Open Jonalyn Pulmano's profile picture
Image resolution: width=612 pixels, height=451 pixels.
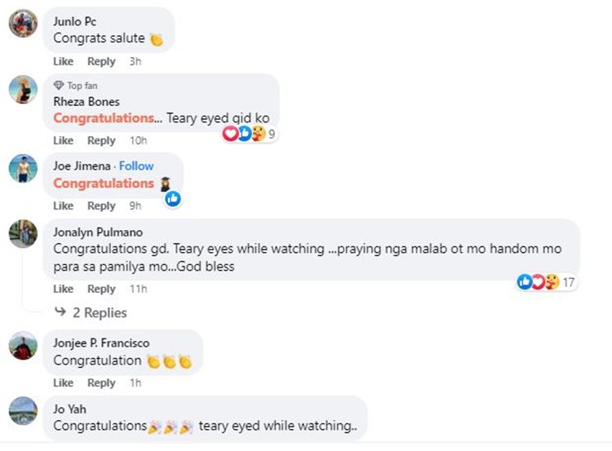[23, 234]
